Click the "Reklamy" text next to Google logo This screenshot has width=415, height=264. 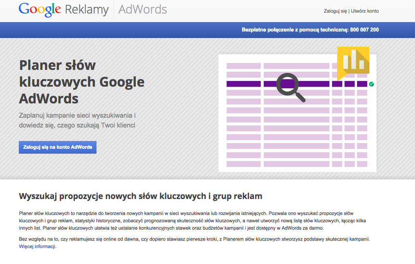coord(87,9)
